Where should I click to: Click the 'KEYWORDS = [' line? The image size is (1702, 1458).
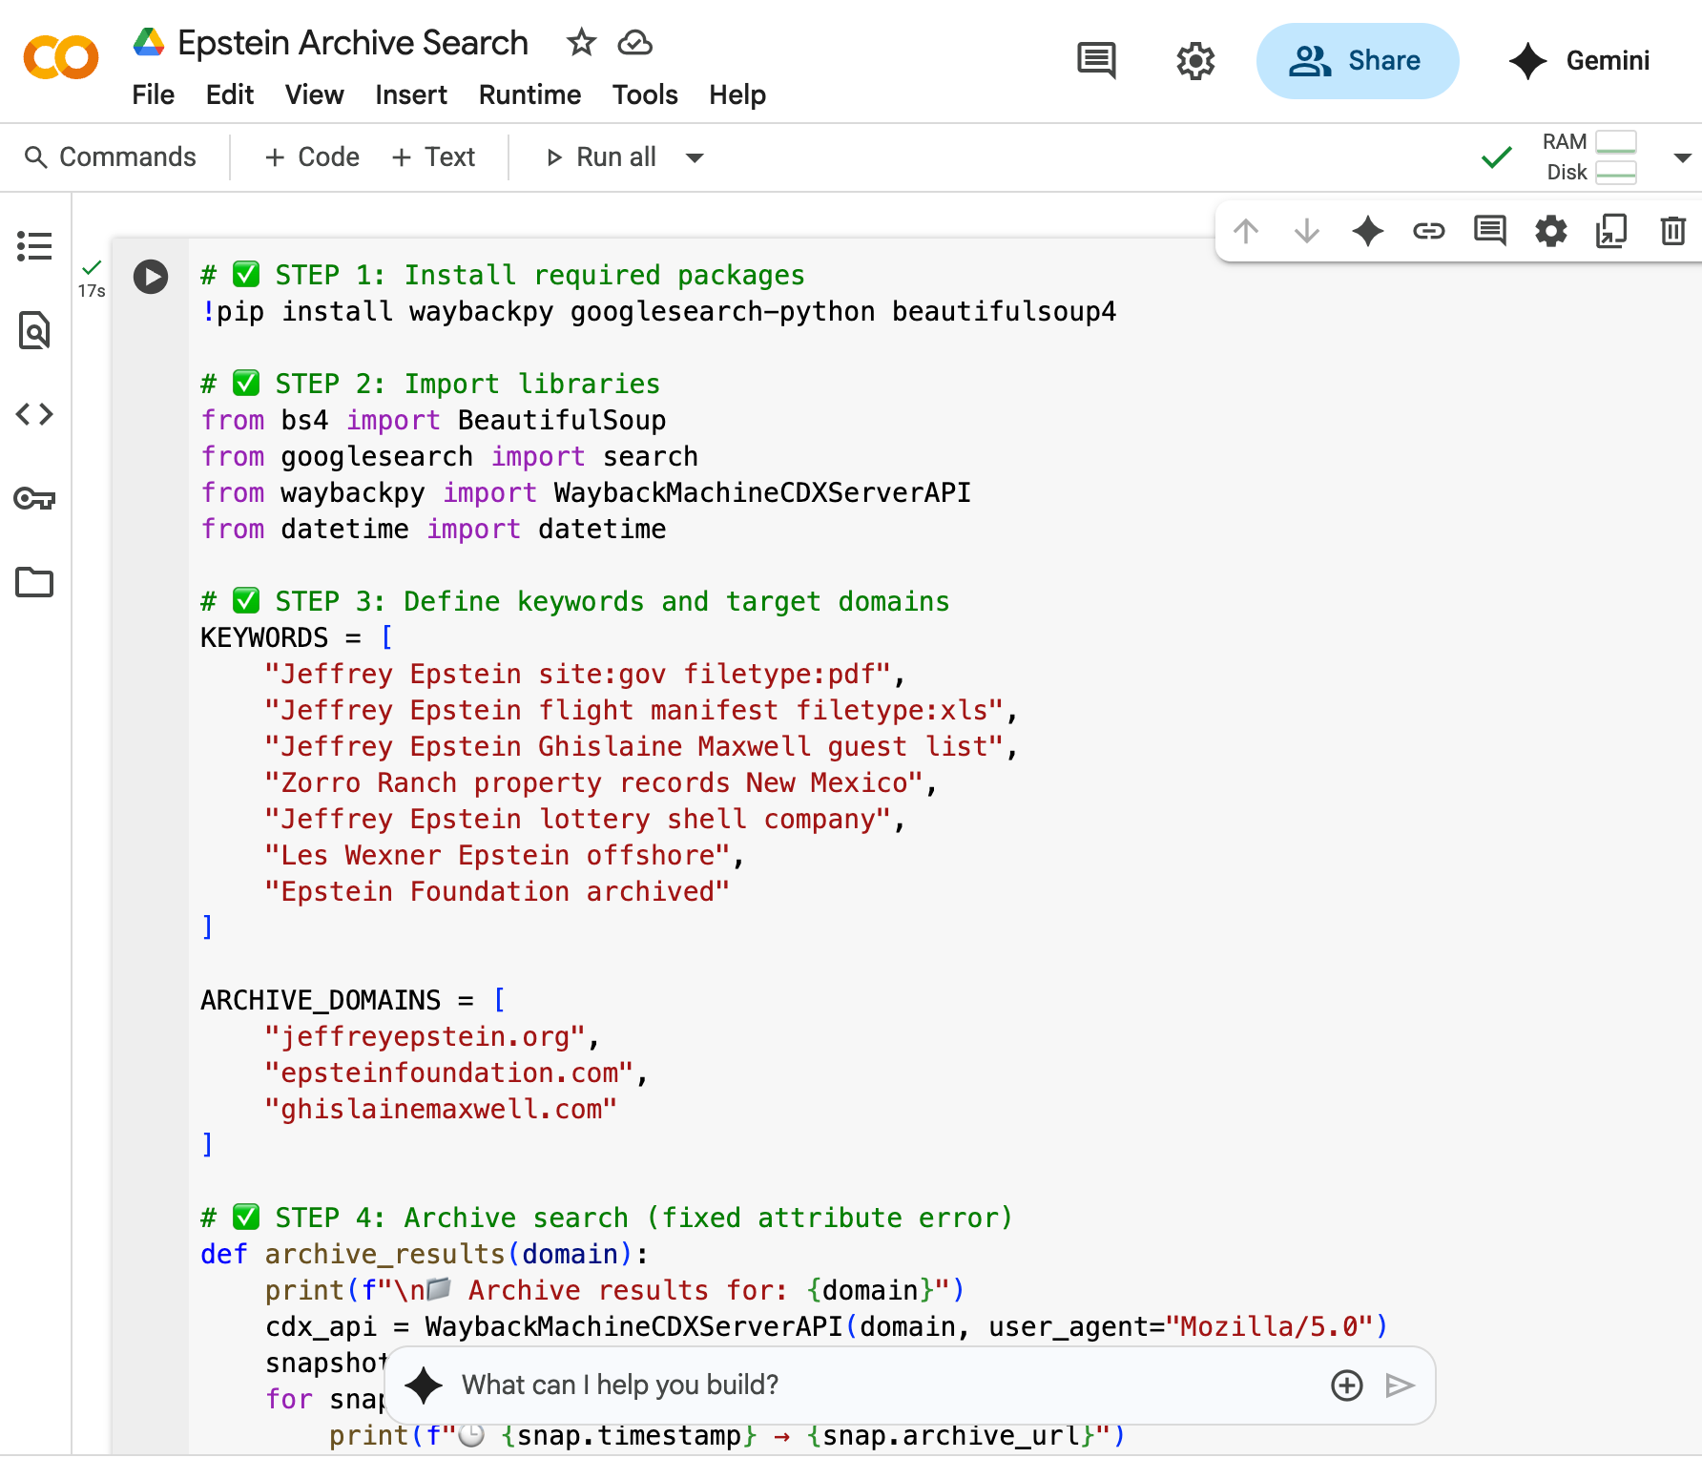pyautogui.click(x=297, y=637)
